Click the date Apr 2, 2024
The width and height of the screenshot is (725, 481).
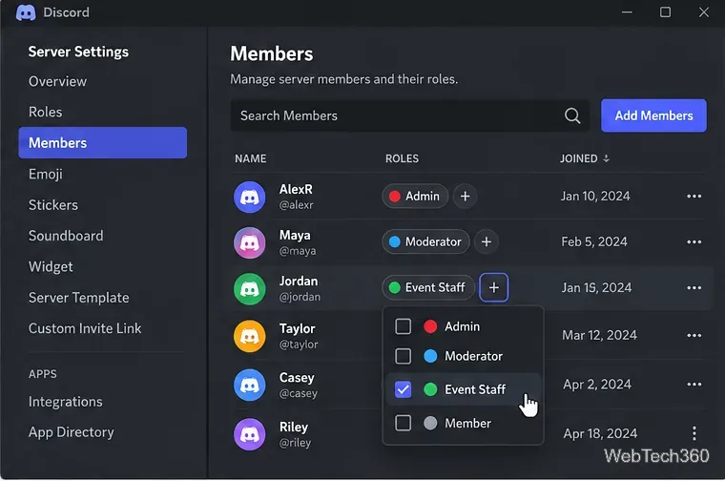(597, 385)
